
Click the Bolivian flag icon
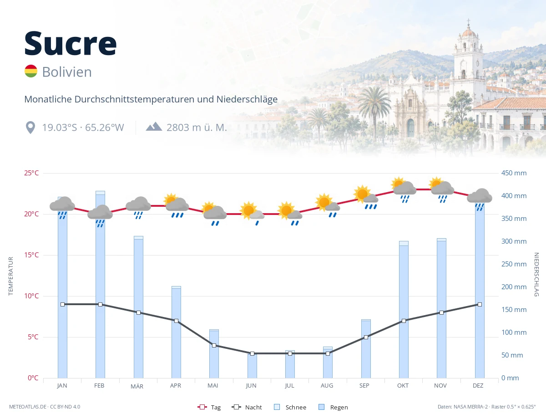(31, 72)
